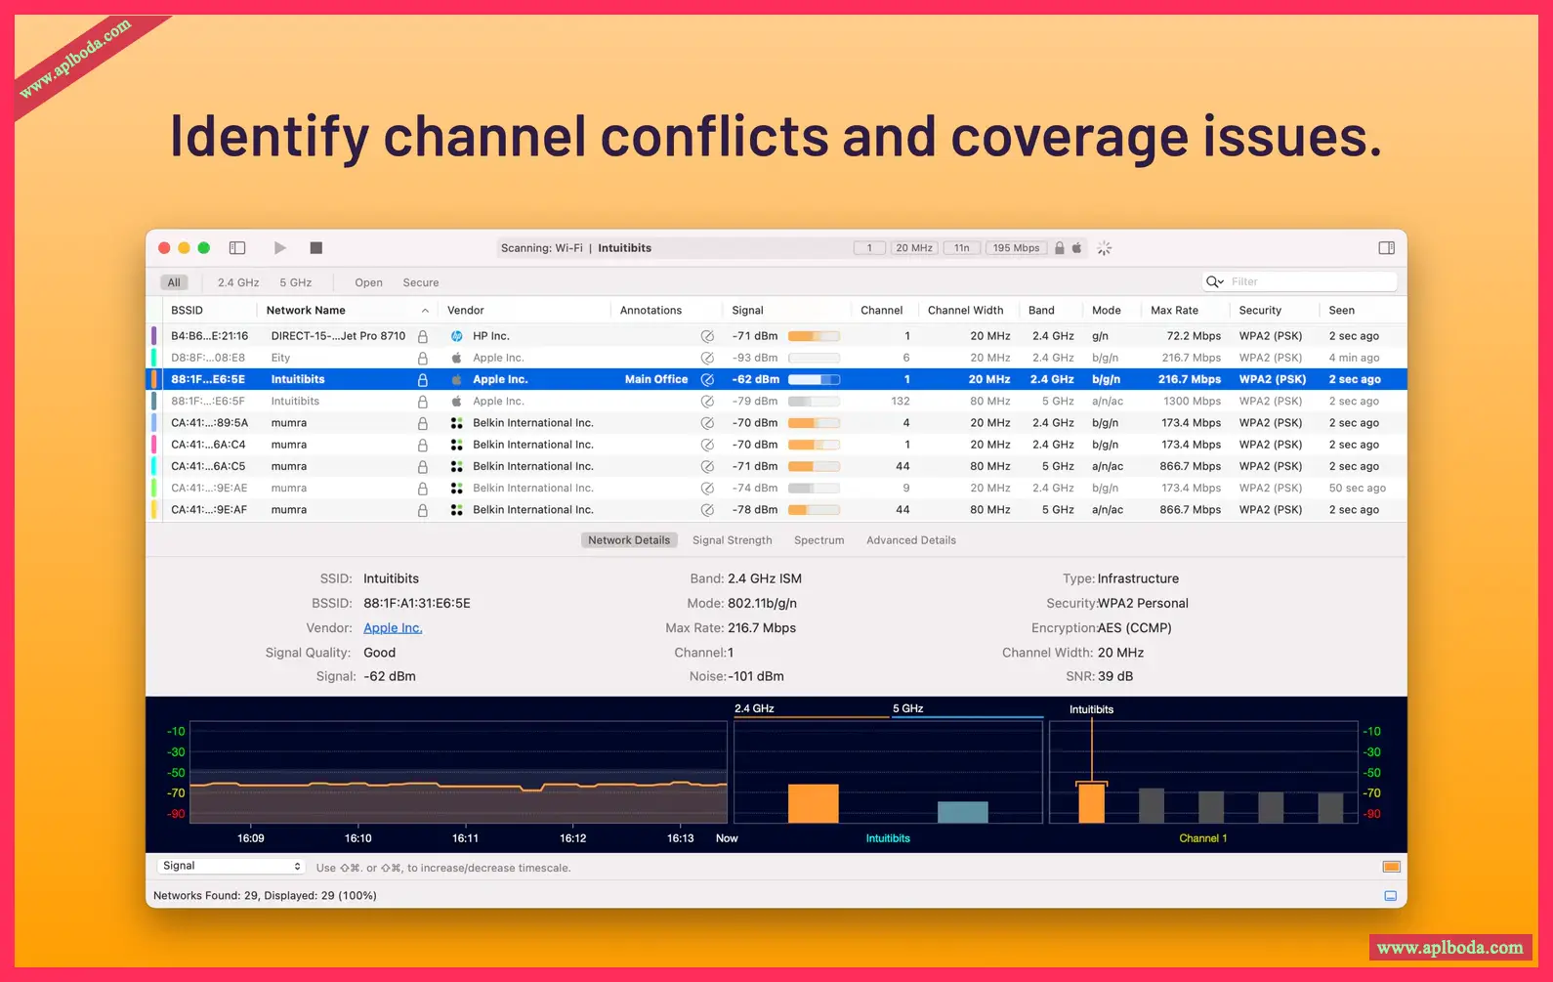Click the Apple vendor icon in the Eity row

(456, 358)
